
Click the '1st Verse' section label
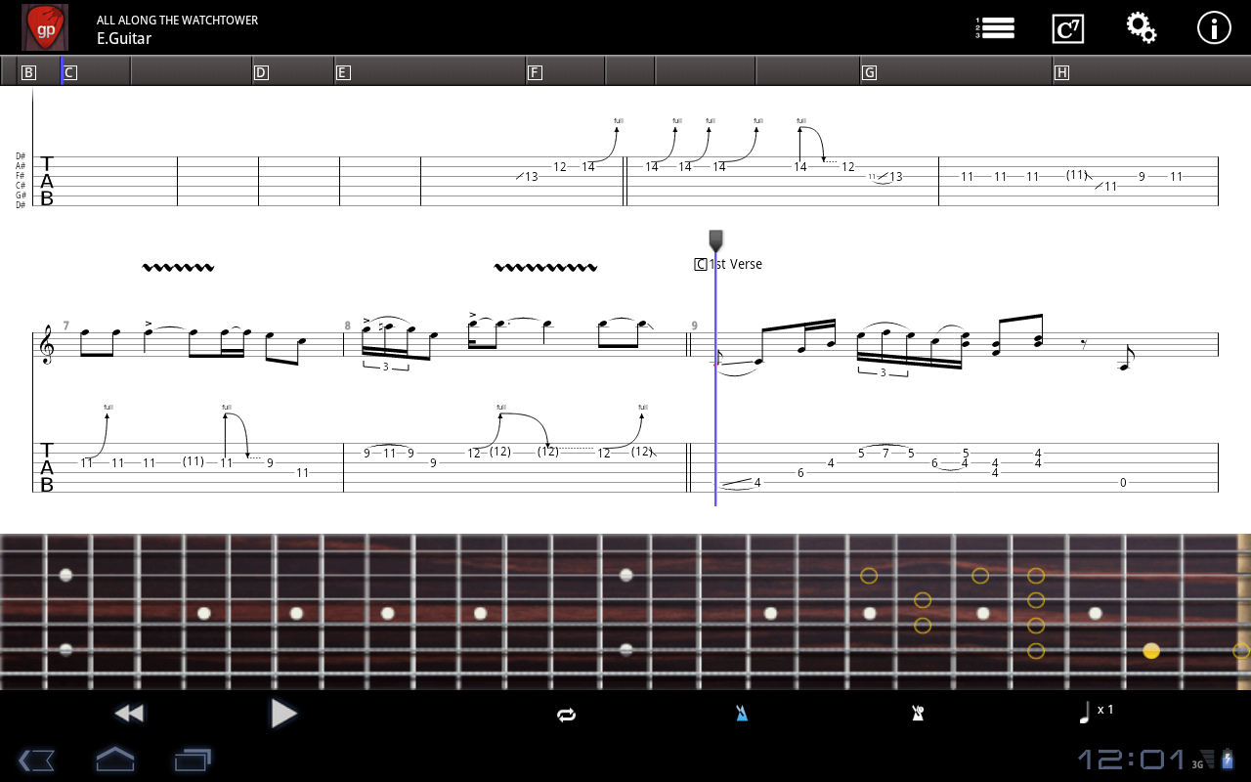735,264
